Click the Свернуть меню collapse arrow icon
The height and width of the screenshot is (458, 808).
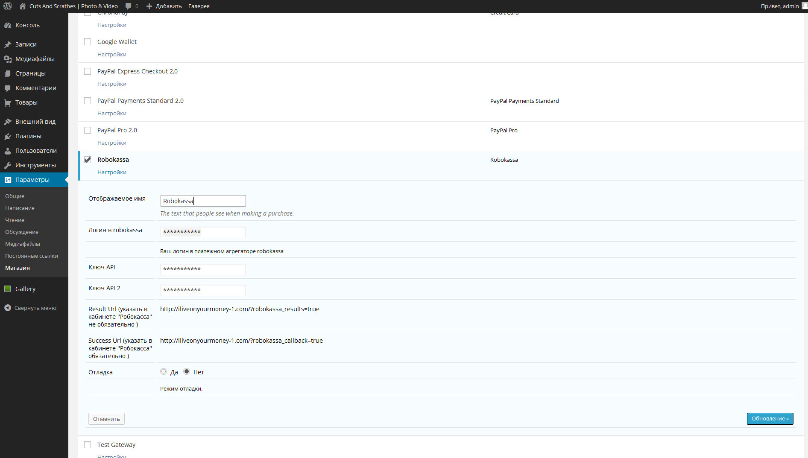[x=8, y=308]
